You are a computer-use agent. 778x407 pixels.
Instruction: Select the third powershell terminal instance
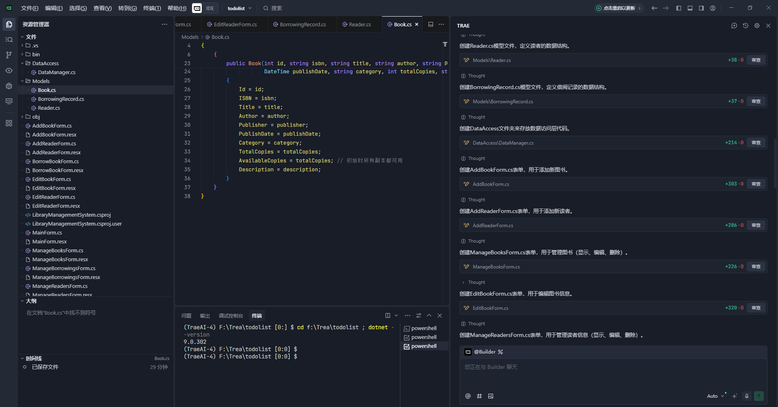(x=424, y=346)
